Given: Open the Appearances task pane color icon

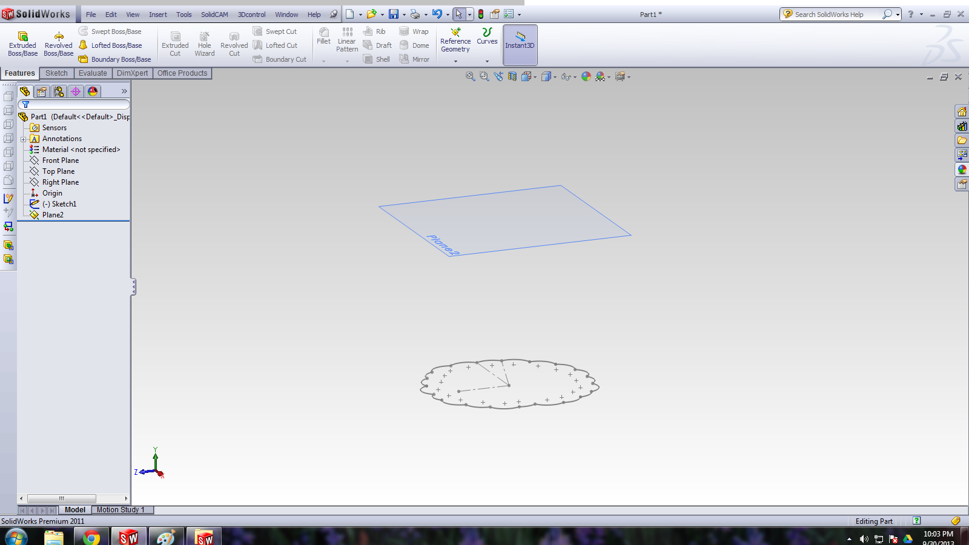Looking at the screenshot, I should 962,170.
